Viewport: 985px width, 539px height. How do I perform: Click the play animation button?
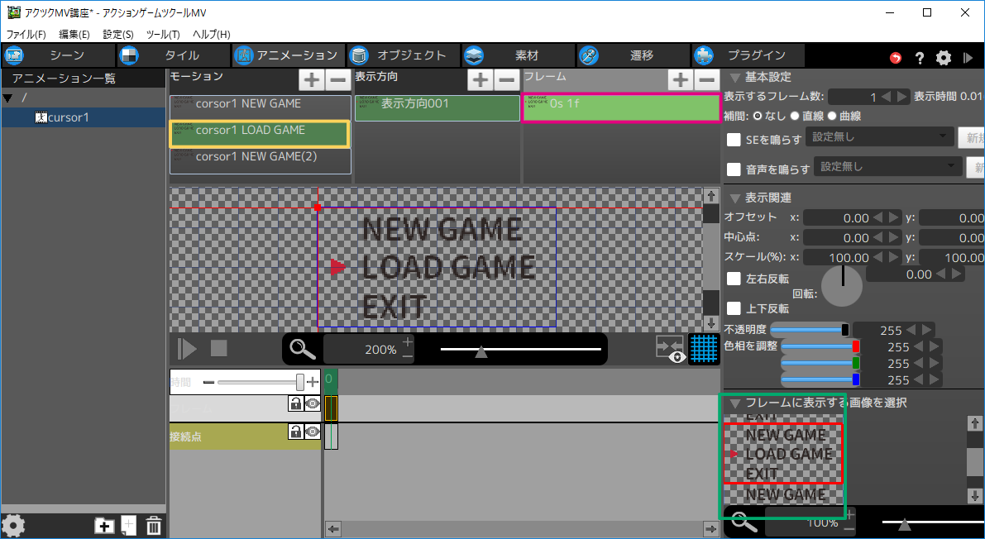pyautogui.click(x=187, y=348)
